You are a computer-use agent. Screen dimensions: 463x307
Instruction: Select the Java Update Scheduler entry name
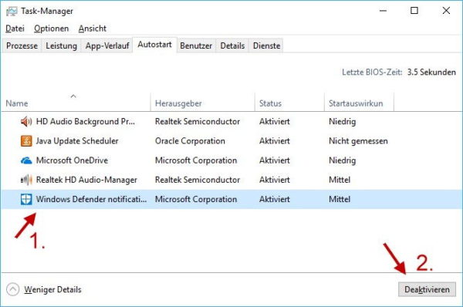pos(77,141)
